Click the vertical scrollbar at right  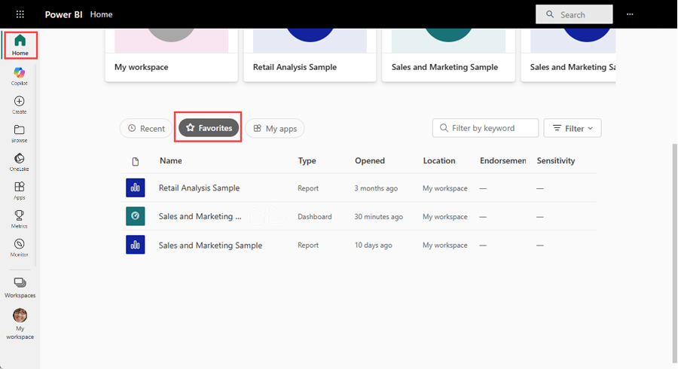pos(674,253)
